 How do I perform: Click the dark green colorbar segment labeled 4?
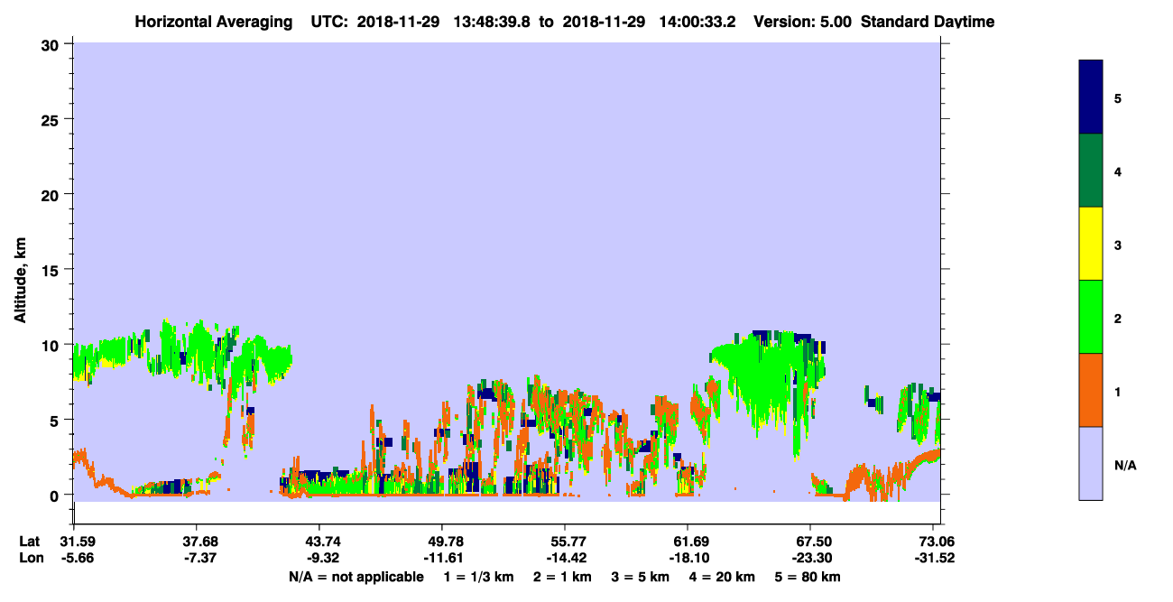click(x=1091, y=171)
